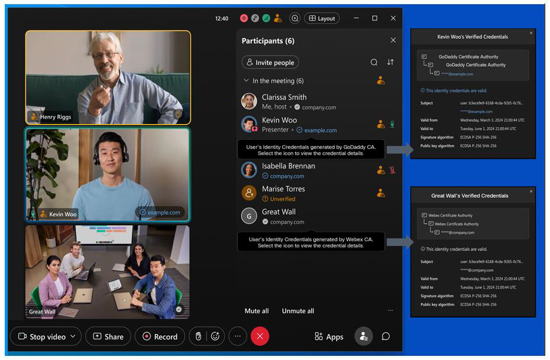Click Mute all
The image size is (550, 360).
click(x=257, y=311)
